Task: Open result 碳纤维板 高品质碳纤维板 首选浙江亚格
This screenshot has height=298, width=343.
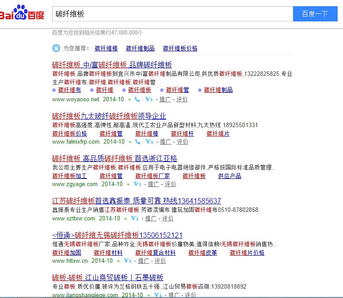Action: coord(115,158)
